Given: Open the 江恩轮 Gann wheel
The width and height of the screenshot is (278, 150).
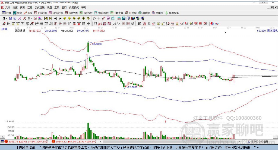Looking at the screenshot, I should pos(131,13).
